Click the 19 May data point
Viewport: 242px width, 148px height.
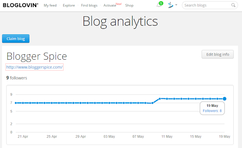click(x=225, y=99)
